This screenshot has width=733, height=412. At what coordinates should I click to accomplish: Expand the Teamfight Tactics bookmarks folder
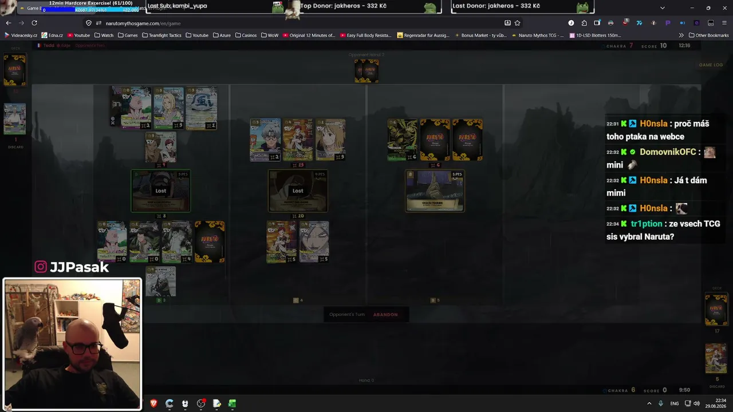coord(161,35)
